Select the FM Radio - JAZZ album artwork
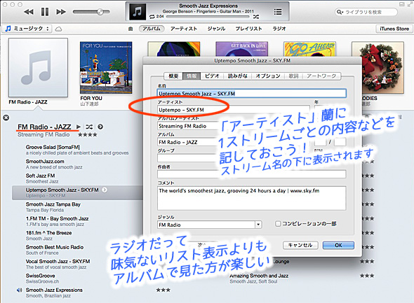The image size is (414, 303). click(38, 68)
